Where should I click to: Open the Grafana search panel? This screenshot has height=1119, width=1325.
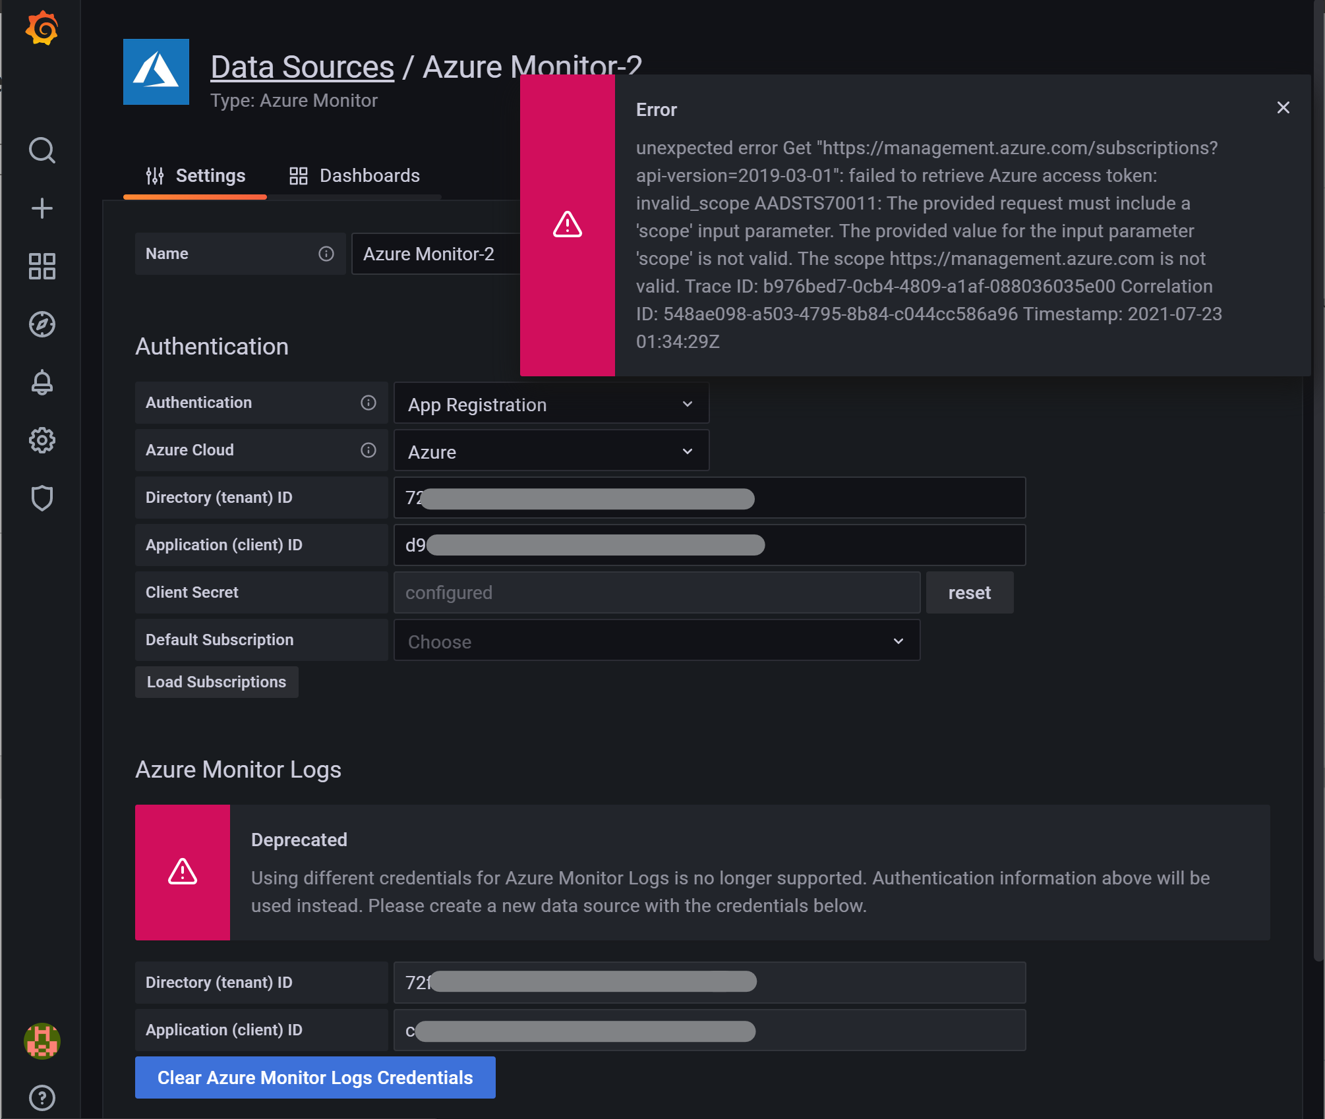point(42,150)
